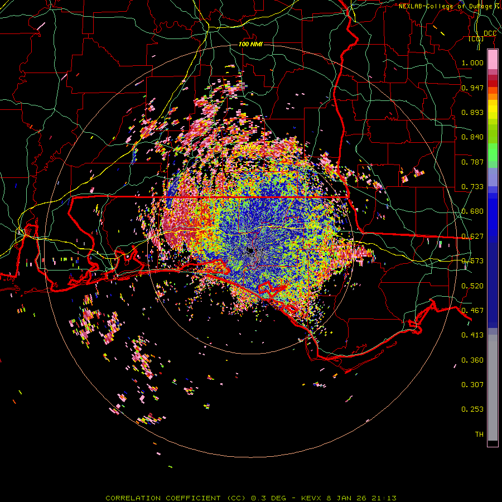502x502 pixels.
Task: Click the 0.520 color scale value
Action: pyautogui.click(x=472, y=286)
